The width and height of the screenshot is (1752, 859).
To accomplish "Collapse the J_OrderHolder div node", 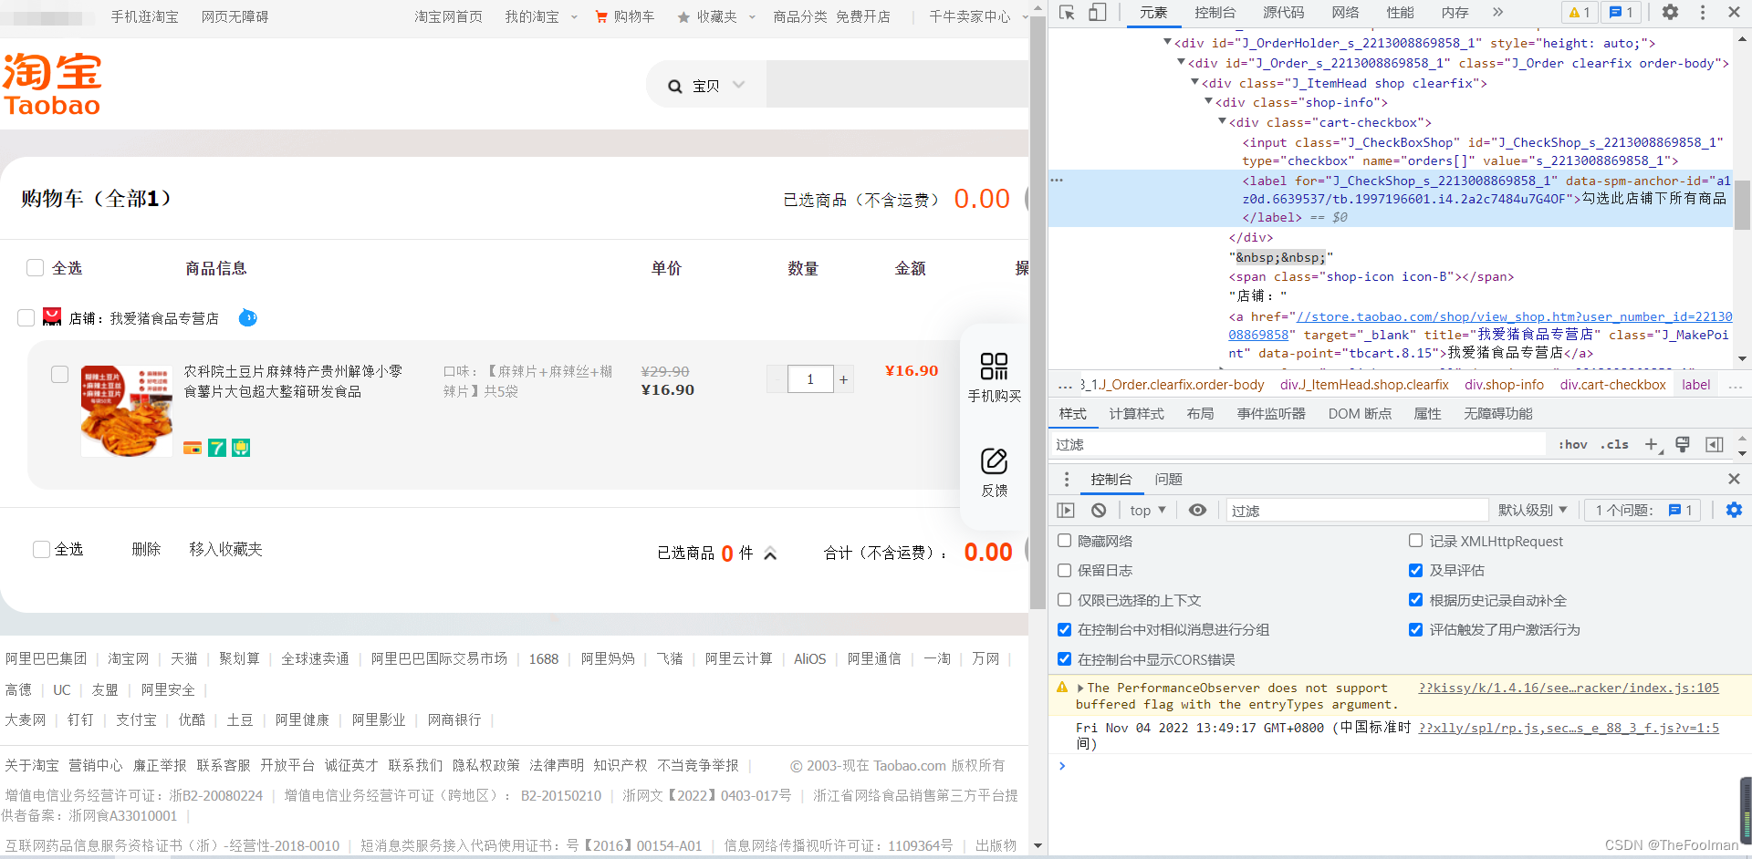I will (x=1167, y=42).
